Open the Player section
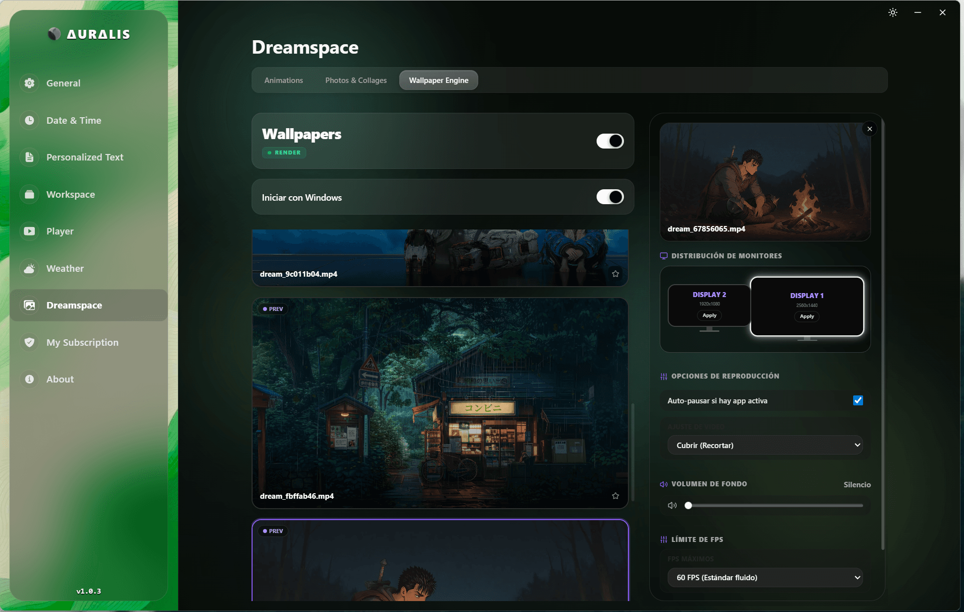The width and height of the screenshot is (964, 612). 88,231
